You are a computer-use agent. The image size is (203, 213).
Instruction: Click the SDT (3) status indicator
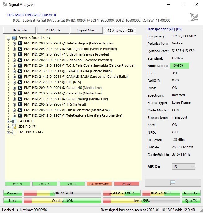(x=72, y=184)
